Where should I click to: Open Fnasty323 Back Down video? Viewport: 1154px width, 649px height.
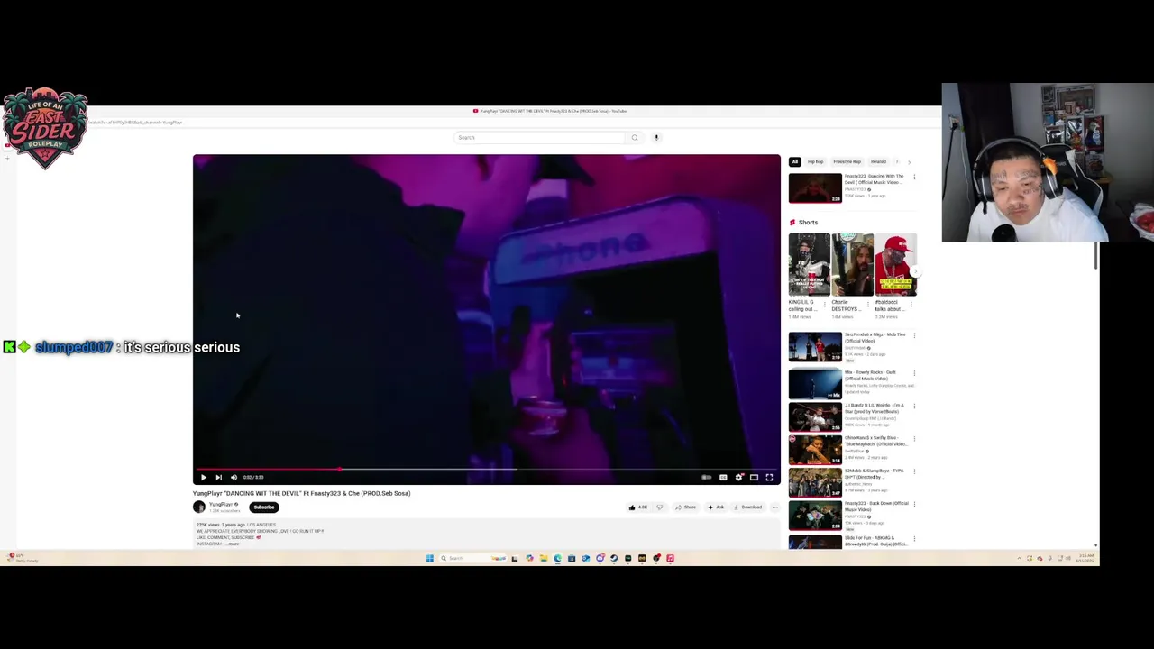(815, 516)
